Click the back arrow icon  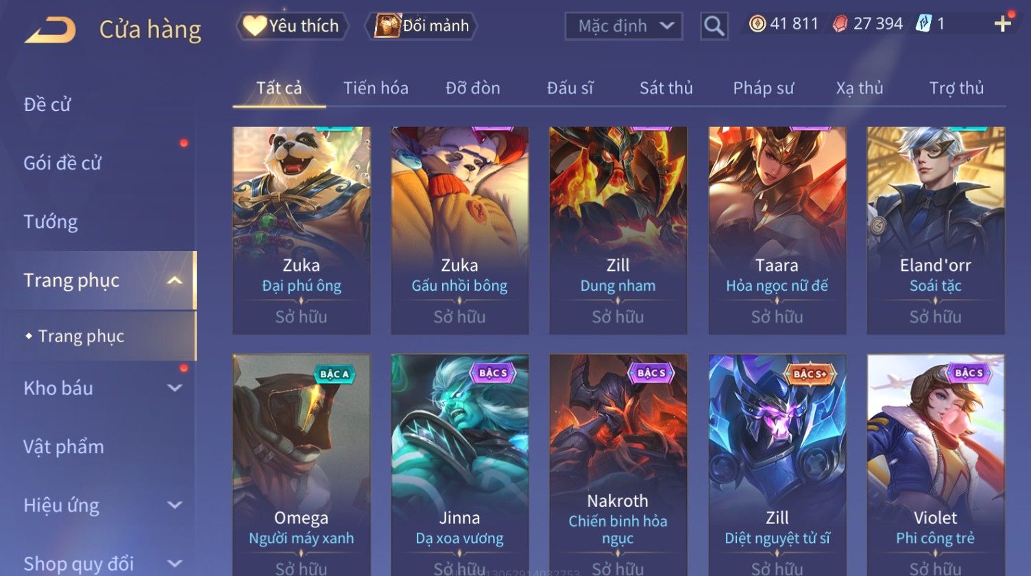pyautogui.click(x=50, y=29)
